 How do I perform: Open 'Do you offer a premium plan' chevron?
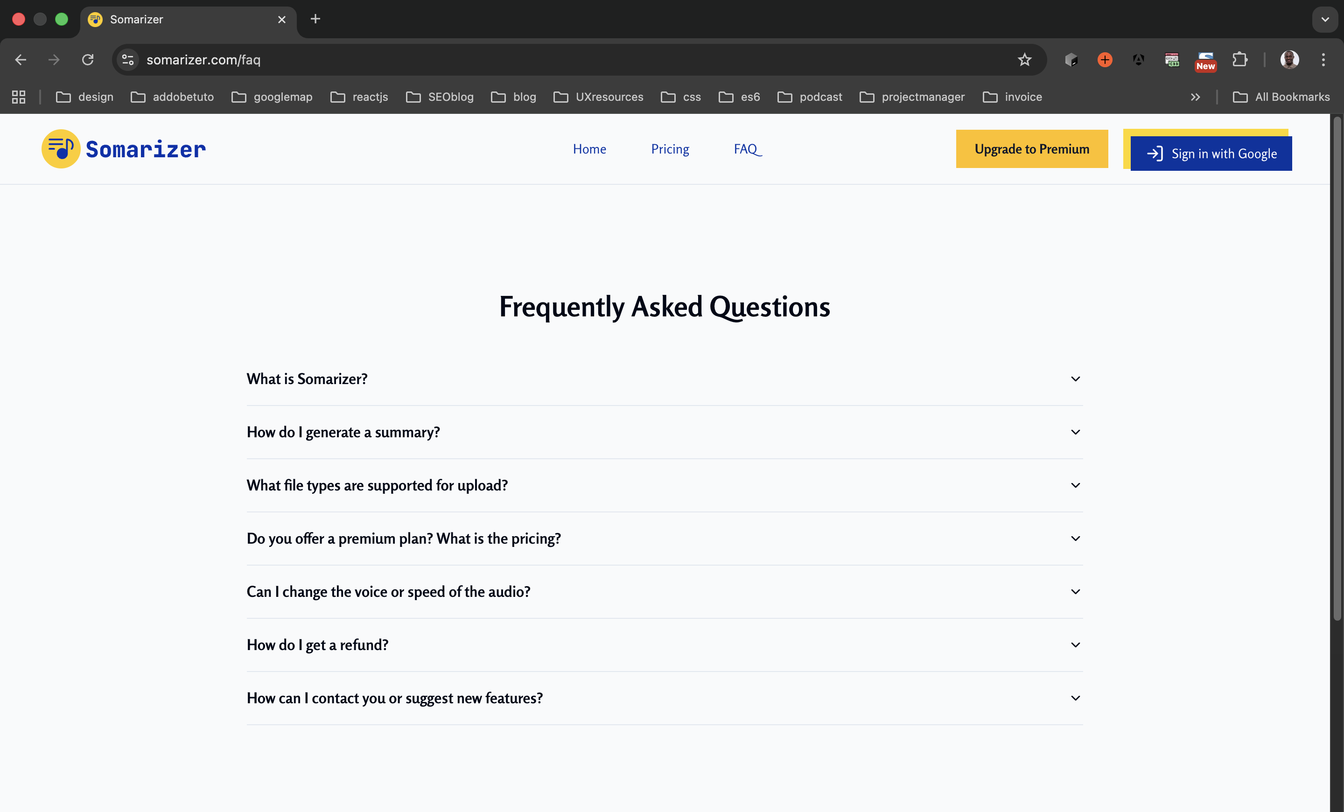coord(1075,538)
